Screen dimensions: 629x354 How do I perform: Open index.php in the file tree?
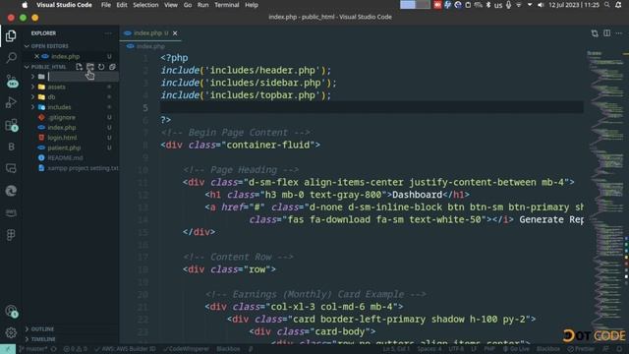(61, 127)
